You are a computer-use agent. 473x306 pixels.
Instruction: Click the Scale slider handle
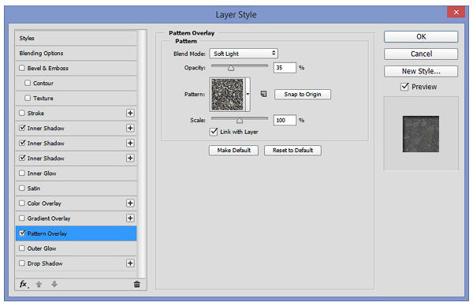[240, 121]
